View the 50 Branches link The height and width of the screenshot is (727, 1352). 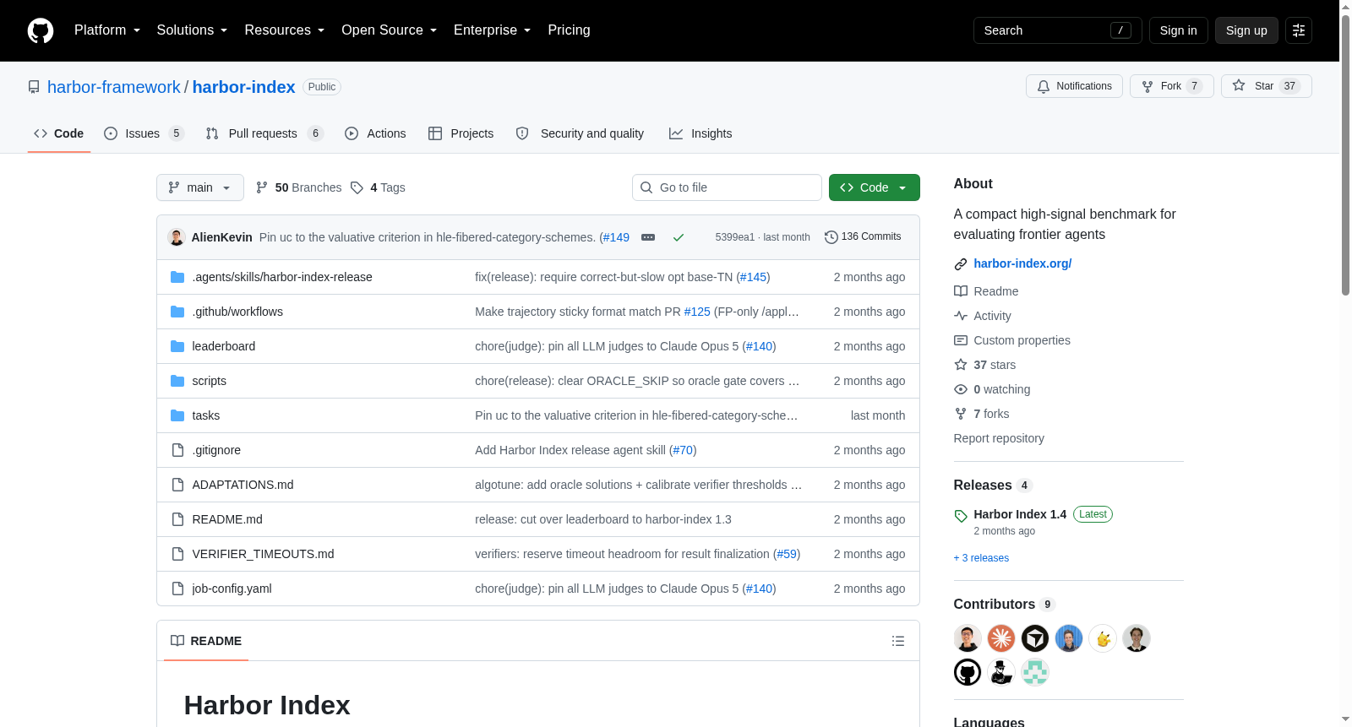[299, 187]
